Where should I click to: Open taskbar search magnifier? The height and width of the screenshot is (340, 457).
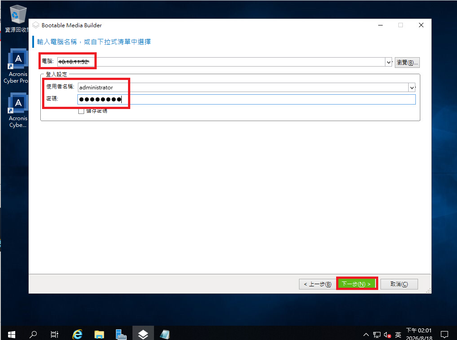point(33,334)
